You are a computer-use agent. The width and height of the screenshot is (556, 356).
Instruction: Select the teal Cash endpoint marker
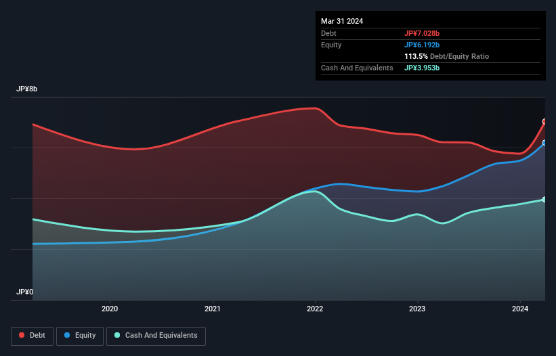[544, 200]
